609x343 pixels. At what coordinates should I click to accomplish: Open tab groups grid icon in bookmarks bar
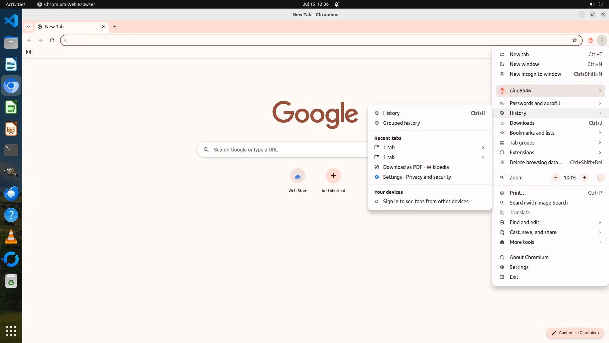click(x=29, y=52)
